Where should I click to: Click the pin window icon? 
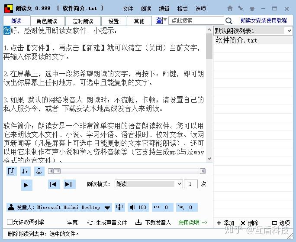[241, 8]
